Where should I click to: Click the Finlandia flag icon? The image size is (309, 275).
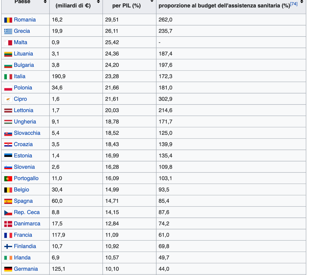[x=8, y=247]
